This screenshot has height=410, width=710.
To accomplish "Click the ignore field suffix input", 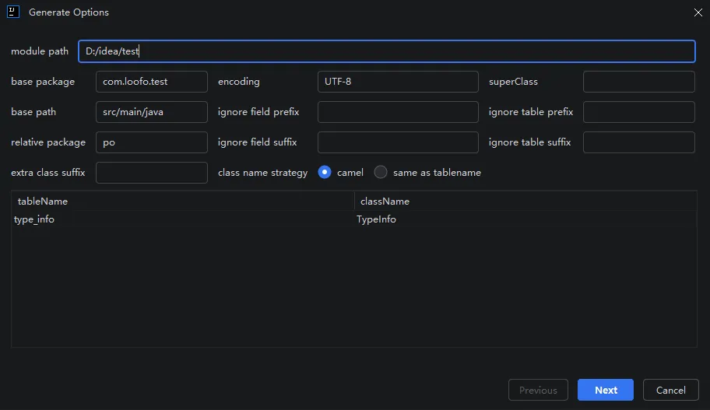I will coord(398,142).
